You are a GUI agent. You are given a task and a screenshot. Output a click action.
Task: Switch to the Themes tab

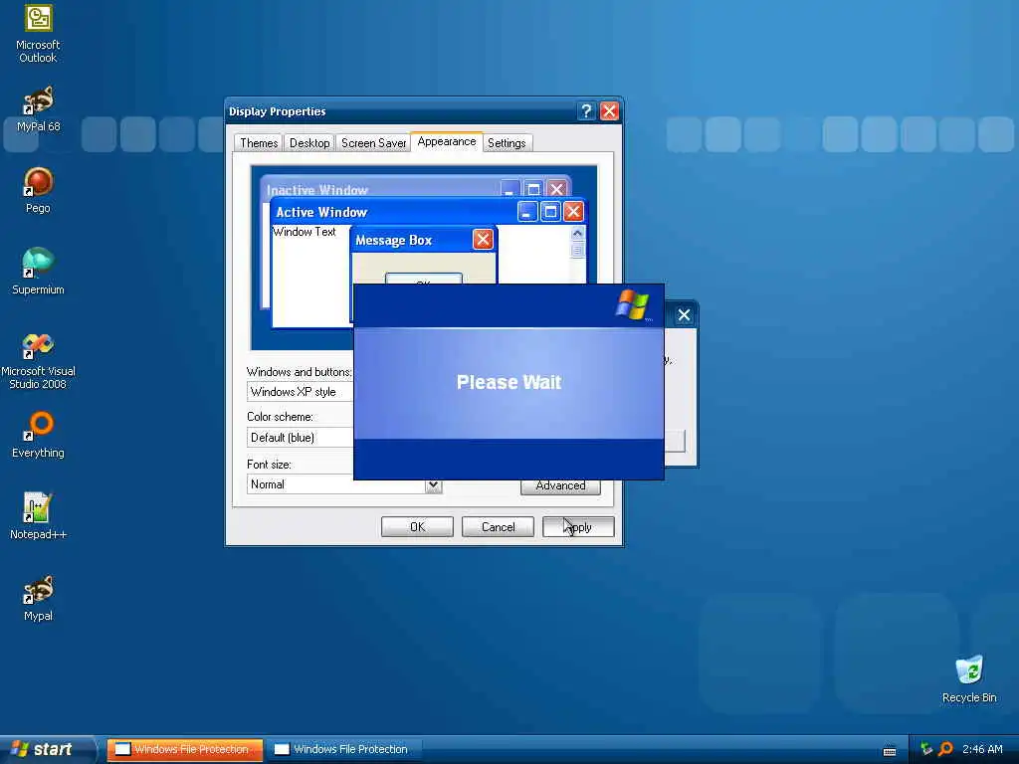tap(259, 143)
